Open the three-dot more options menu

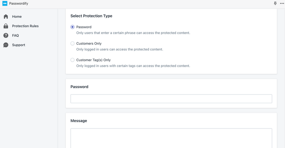point(282,4)
